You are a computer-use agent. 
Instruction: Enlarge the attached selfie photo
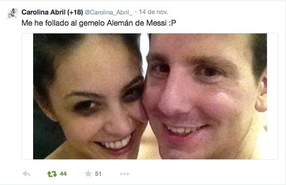(150, 96)
